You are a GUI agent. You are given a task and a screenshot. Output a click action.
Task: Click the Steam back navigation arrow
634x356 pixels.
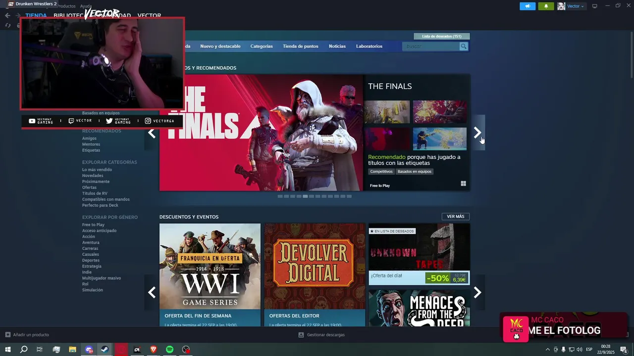click(x=7, y=16)
